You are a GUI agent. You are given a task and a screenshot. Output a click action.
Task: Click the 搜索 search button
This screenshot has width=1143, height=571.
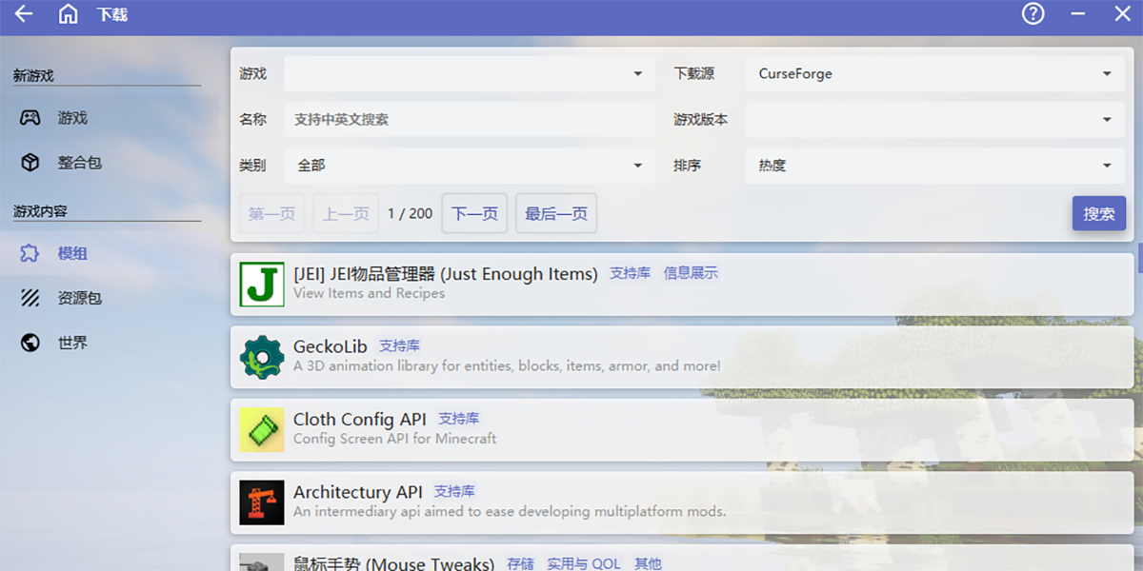point(1098,214)
